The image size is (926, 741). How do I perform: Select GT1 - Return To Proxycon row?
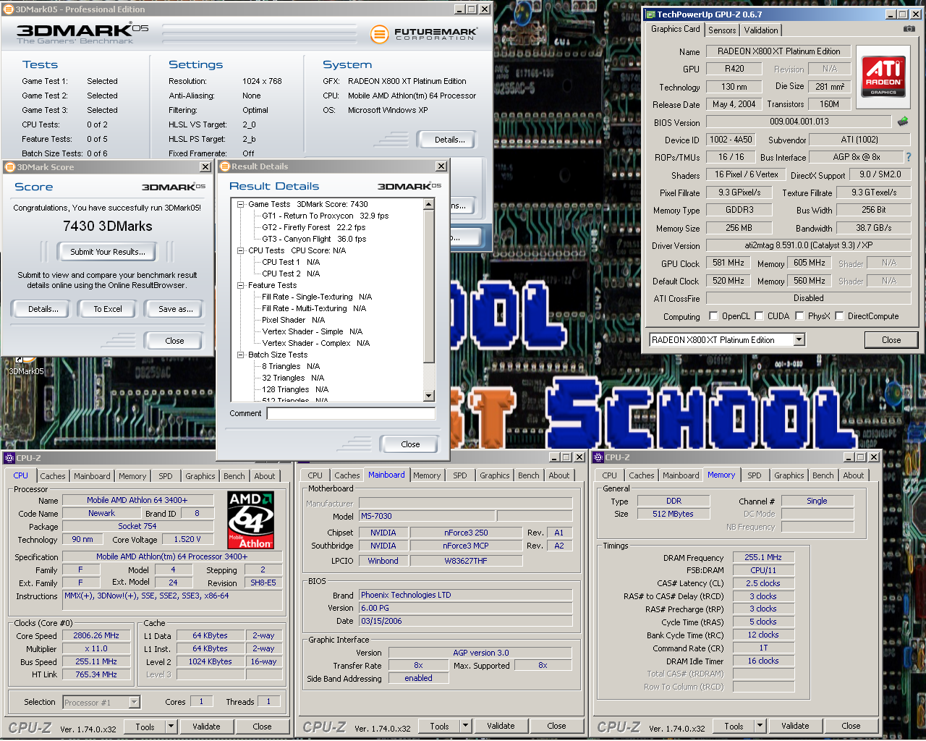(325, 216)
